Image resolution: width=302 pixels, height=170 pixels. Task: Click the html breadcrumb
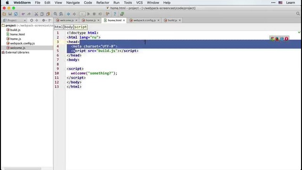click(59, 27)
